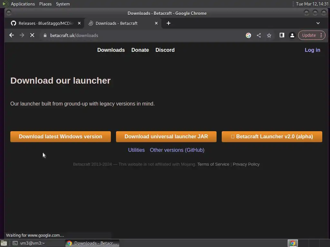This screenshot has width=330, height=247.
Task: Click the Update button in Chrome
Action: pos(309,35)
